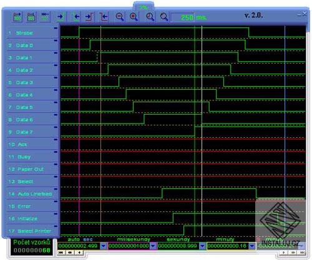Click the Data 2 channel label
The width and height of the screenshot is (312, 260).
24,70
